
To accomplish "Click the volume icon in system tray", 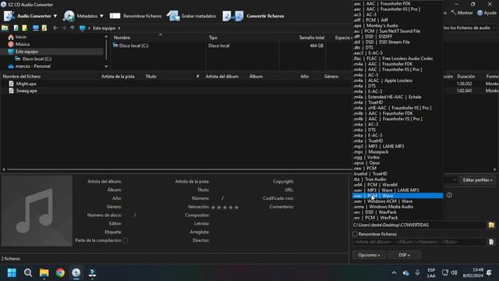I will 454,272.
